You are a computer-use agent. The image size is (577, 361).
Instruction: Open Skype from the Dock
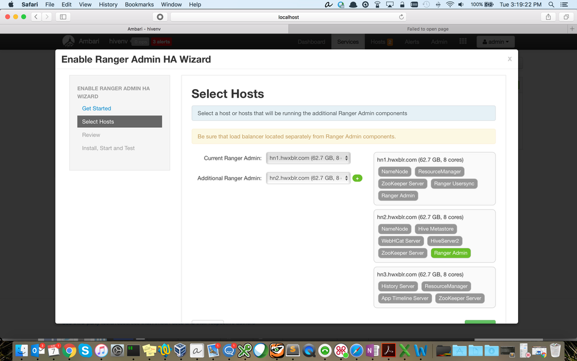click(85, 351)
